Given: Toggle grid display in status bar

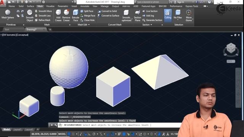Looking at the screenshot, I should (69, 134).
